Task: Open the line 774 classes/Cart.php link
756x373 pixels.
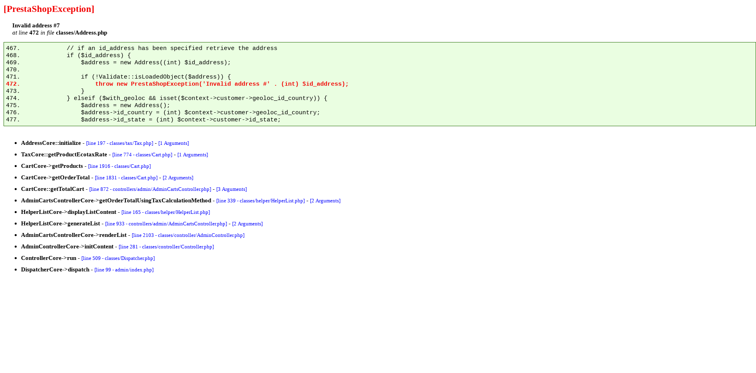Action: coord(142,155)
